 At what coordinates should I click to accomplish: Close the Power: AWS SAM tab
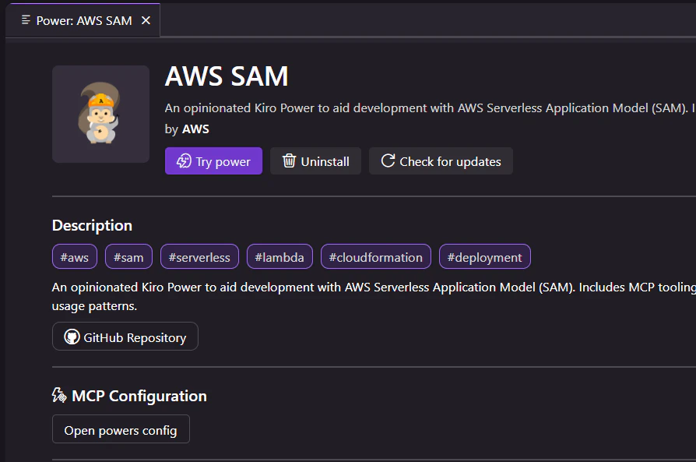point(146,20)
